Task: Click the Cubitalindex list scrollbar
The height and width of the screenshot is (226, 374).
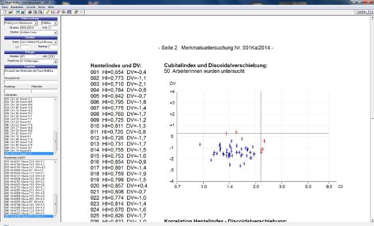Action: pos(56,126)
